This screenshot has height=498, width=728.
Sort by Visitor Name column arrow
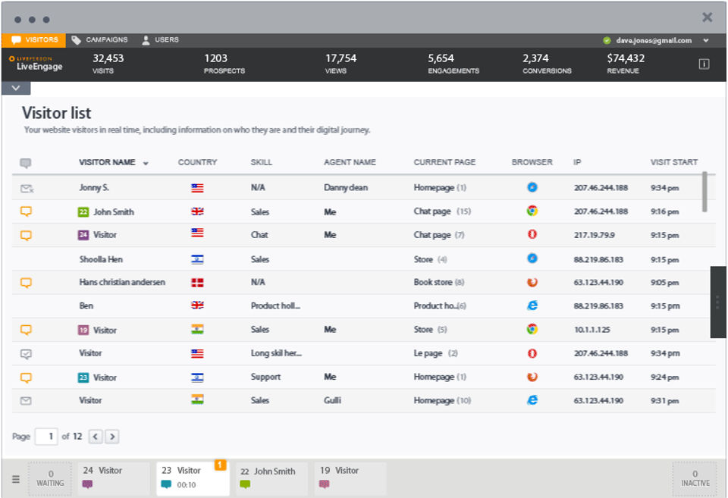(x=146, y=164)
